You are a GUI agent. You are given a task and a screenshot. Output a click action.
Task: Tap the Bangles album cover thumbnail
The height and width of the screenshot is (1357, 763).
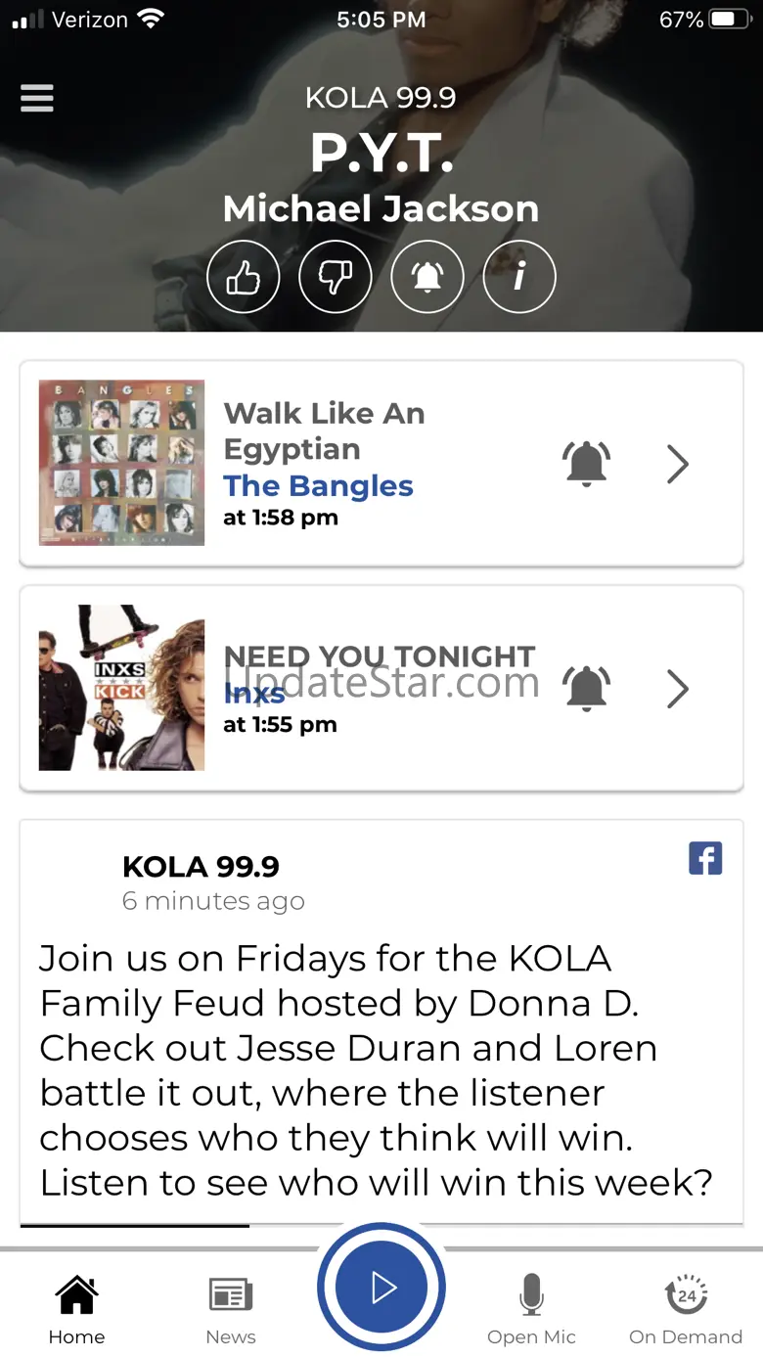coord(121,463)
